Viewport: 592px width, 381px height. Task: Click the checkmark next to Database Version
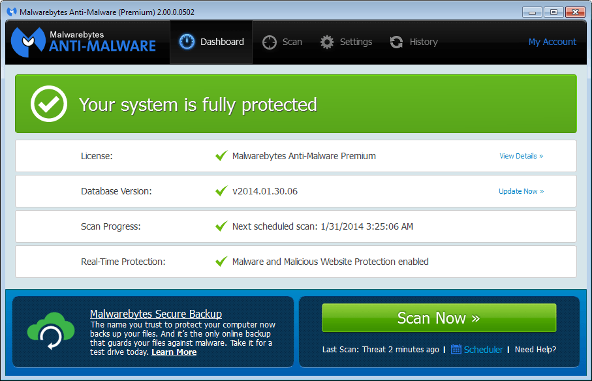[221, 190]
